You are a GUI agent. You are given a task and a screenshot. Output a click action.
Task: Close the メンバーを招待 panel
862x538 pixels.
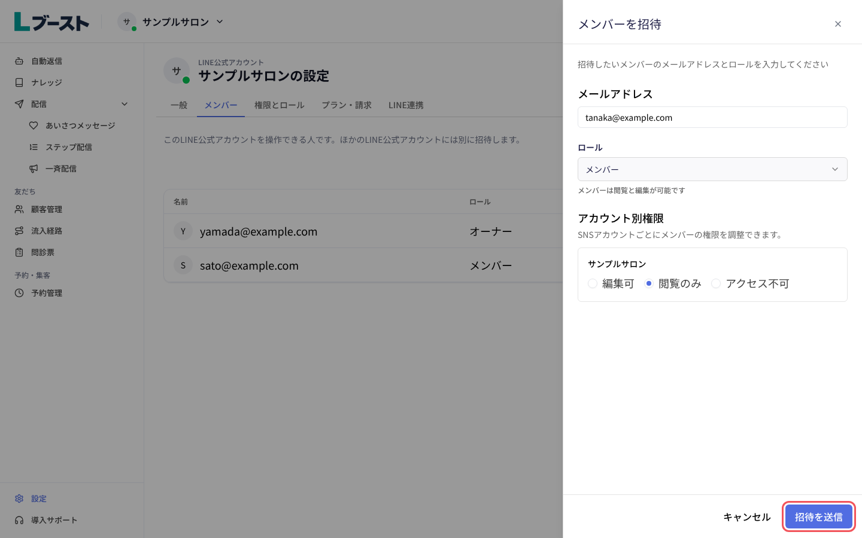[x=838, y=24]
